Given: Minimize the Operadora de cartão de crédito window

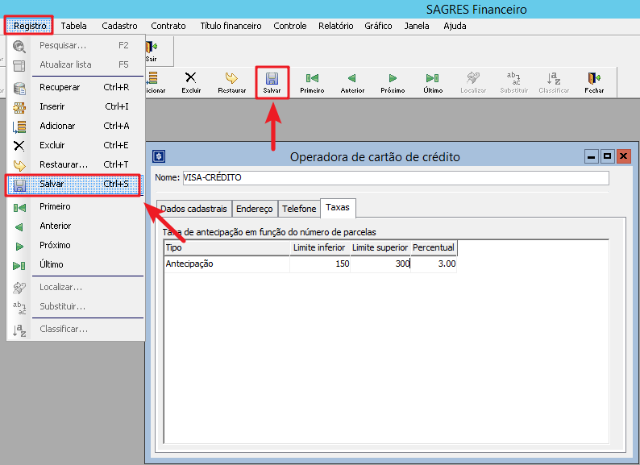Looking at the screenshot, I should click(591, 156).
